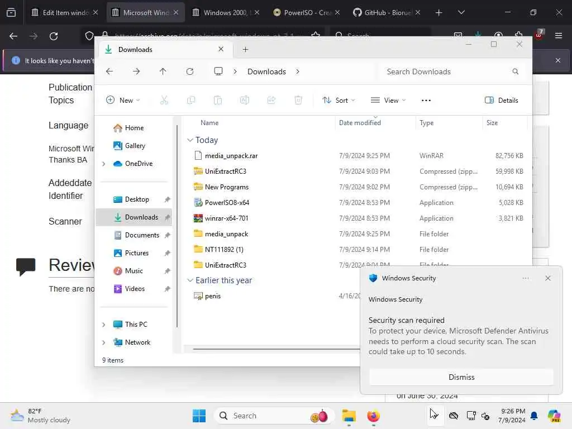Expand the Network tree node
Viewport: 572px width, 429px height.
pos(103,342)
